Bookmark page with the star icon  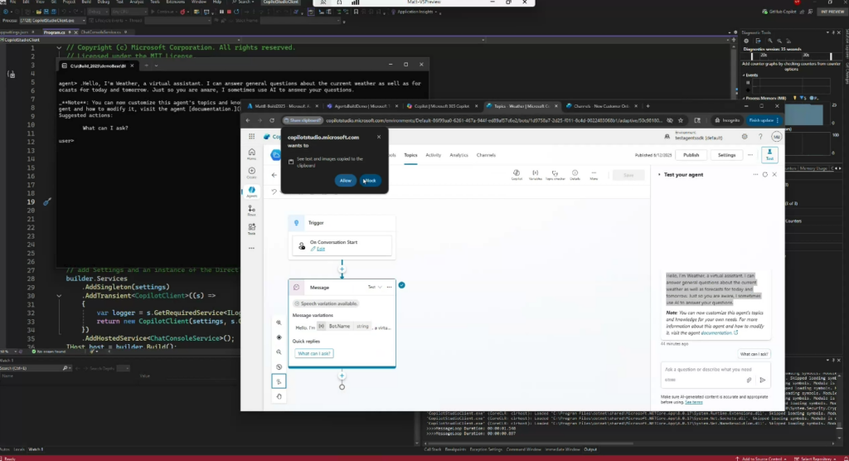(x=681, y=120)
